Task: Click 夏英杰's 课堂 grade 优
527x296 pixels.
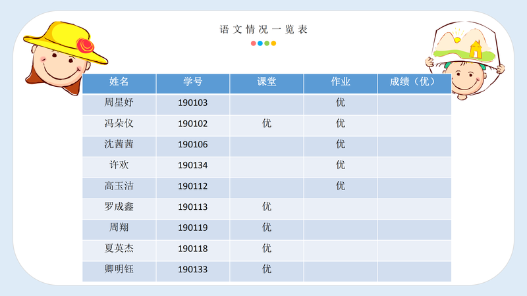Action: (x=267, y=248)
